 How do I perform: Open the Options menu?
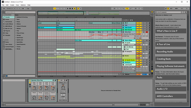click(23, 5)
